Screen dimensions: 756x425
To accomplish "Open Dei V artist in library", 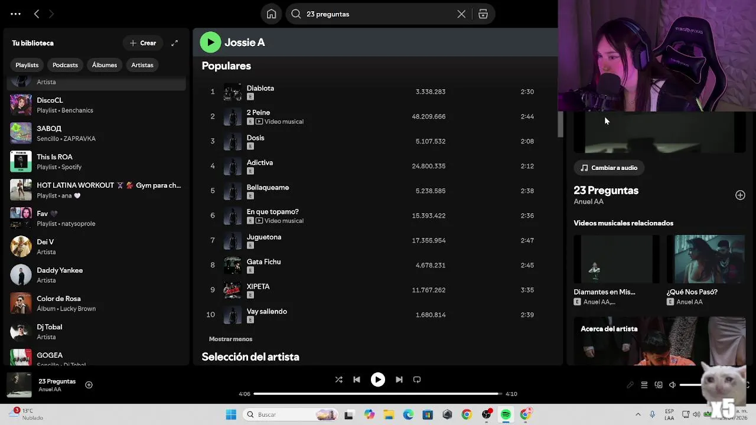I will tap(97, 247).
